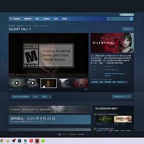Open the Your Store menu with avatar icon
This screenshot has height=144, width=144.
pyautogui.click(x=15, y=19)
